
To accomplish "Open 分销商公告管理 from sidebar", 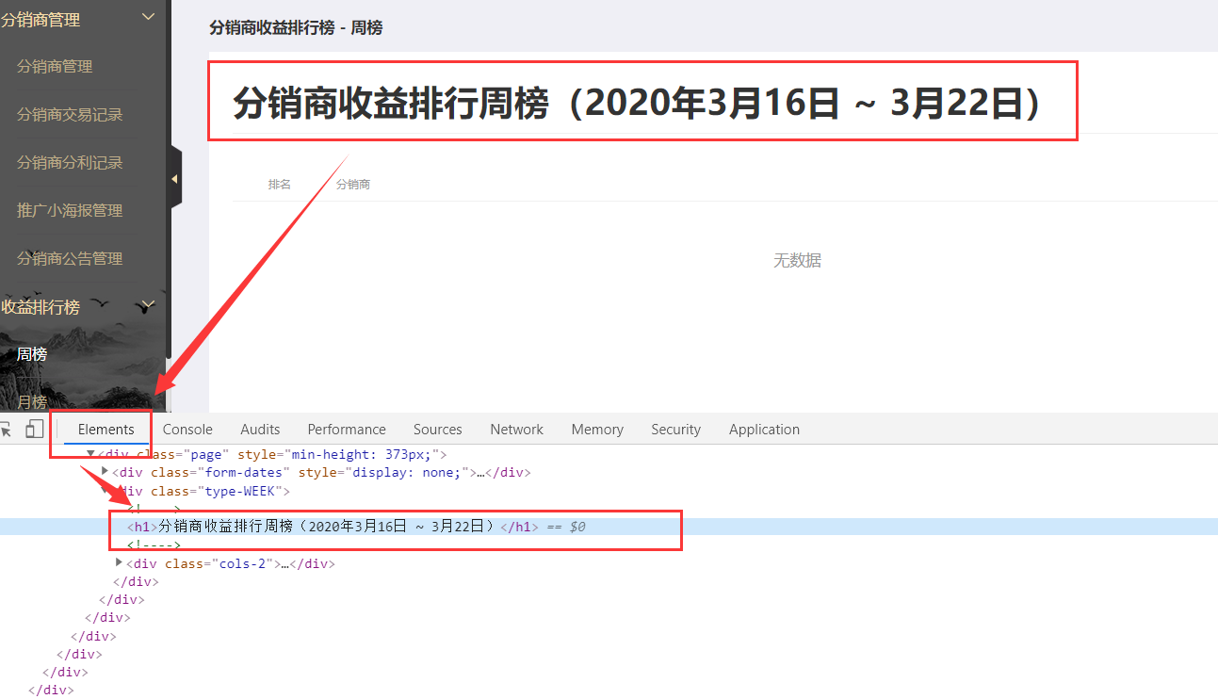I will tap(70, 259).
